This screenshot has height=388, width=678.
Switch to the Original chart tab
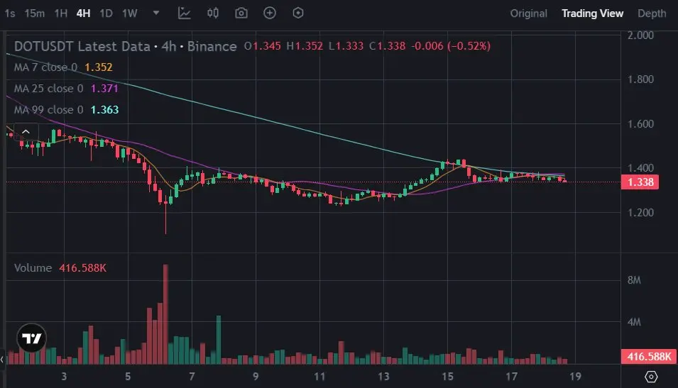coord(528,13)
